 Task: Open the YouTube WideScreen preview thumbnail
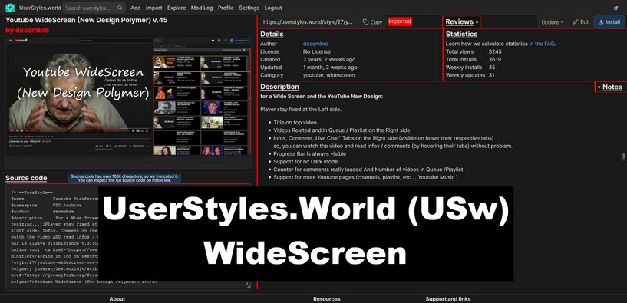coord(128,96)
